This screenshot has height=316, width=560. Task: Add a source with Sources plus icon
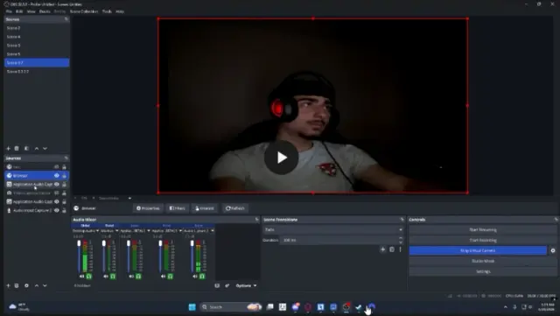(8, 285)
